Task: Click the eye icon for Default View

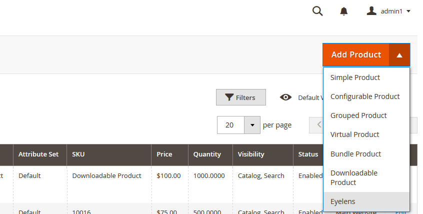Action: [x=286, y=97]
